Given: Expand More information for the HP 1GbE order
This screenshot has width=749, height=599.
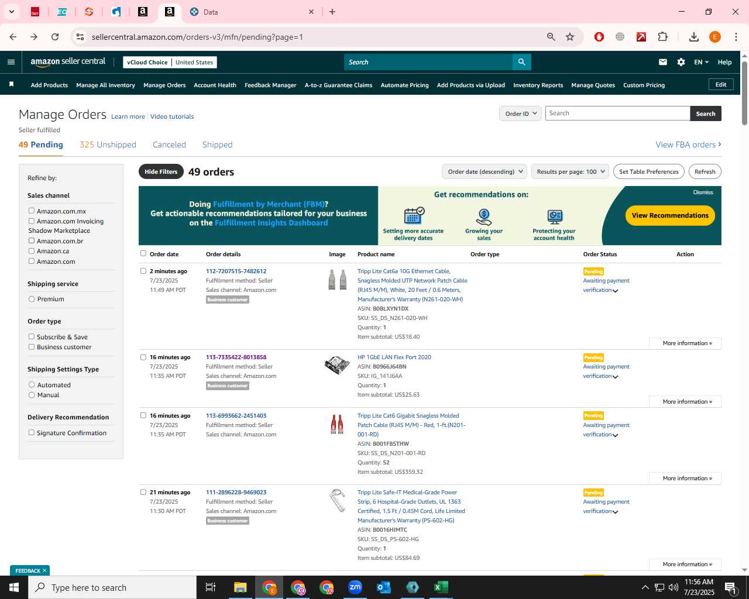Looking at the screenshot, I should coord(685,402).
